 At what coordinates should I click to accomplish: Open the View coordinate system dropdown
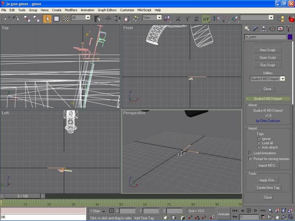159,17
